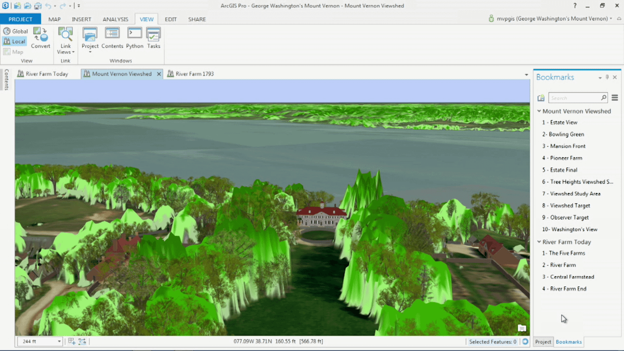Switch to the SHARE ribbon tab
624x351 pixels.
197,19
